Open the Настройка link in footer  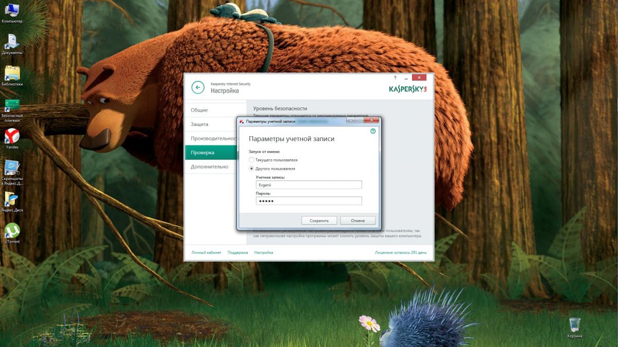264,252
